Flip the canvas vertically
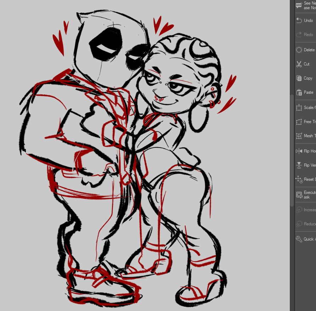 pyautogui.click(x=299, y=165)
